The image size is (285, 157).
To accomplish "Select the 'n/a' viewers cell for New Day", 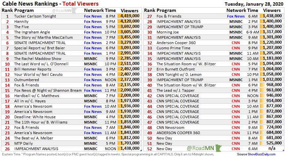I will coord(272,148).
